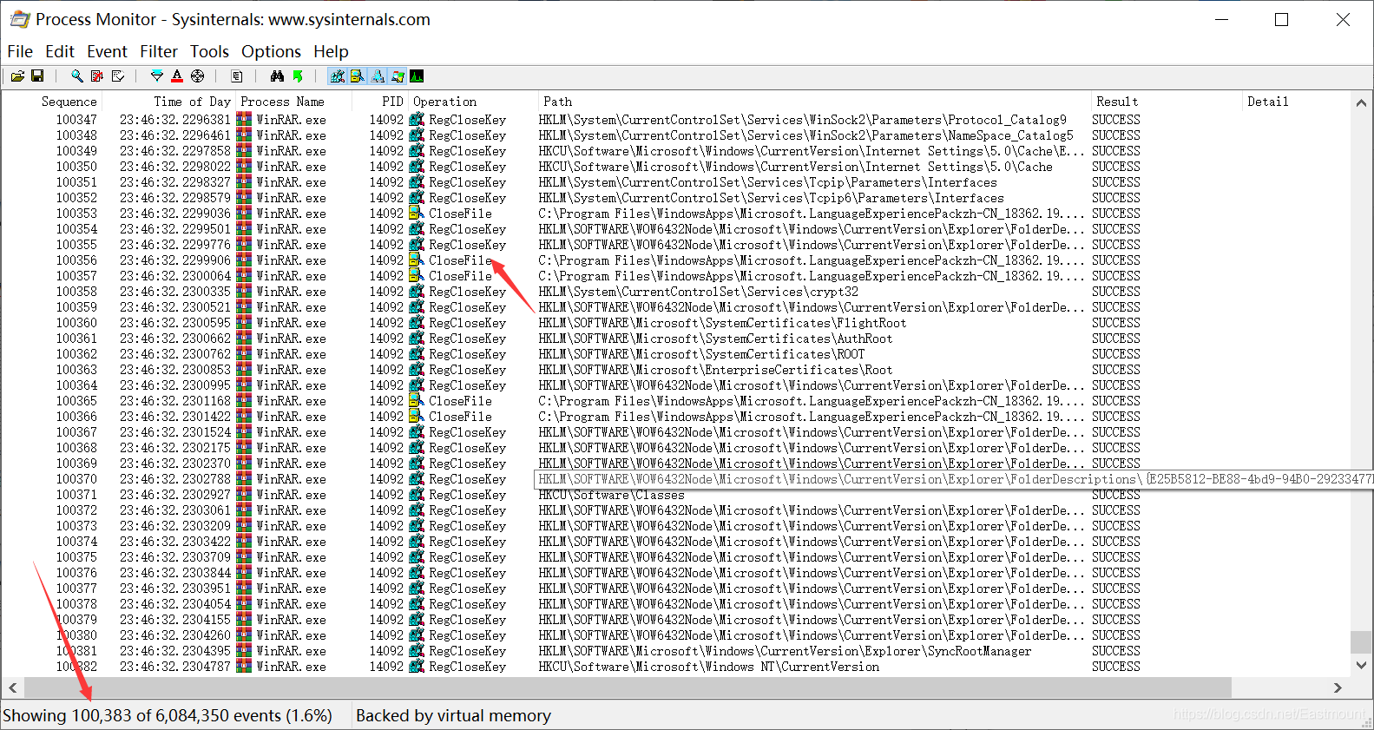
Task: Toggle event capture with the magnifier icon
Action: [x=77, y=76]
